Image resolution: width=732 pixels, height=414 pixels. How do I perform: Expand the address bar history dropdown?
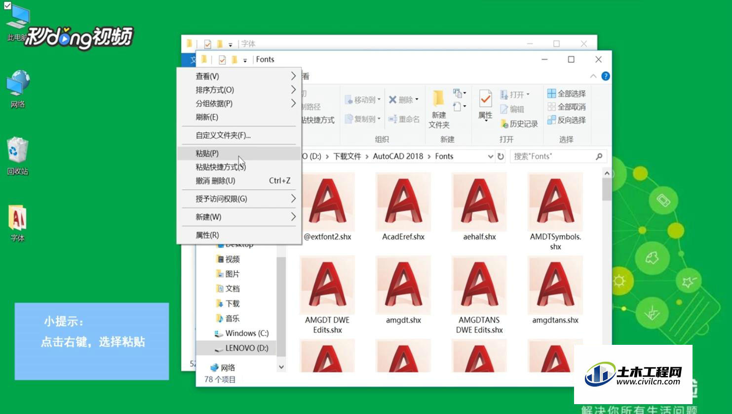pyautogui.click(x=490, y=156)
